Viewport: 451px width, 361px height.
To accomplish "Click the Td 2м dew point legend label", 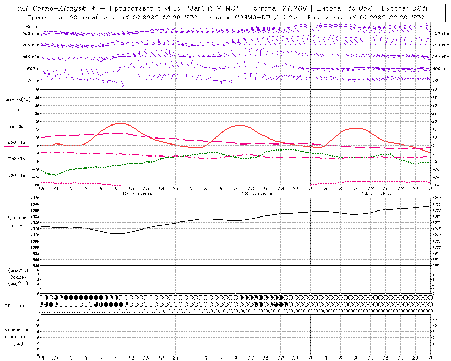I will [17, 126].
